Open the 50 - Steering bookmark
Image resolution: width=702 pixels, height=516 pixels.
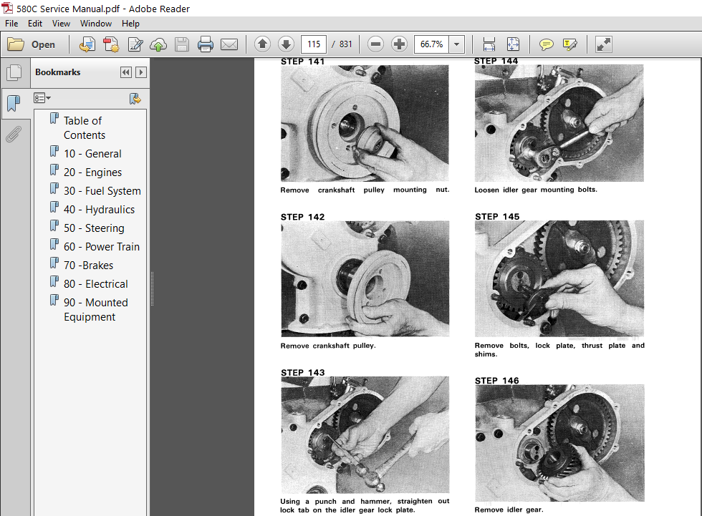[x=94, y=228]
